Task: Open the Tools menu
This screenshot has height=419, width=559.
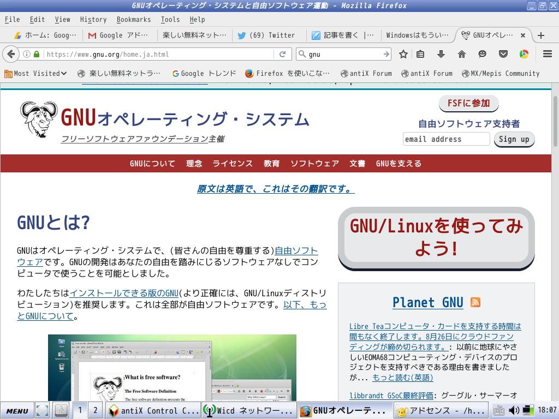Action: (170, 20)
